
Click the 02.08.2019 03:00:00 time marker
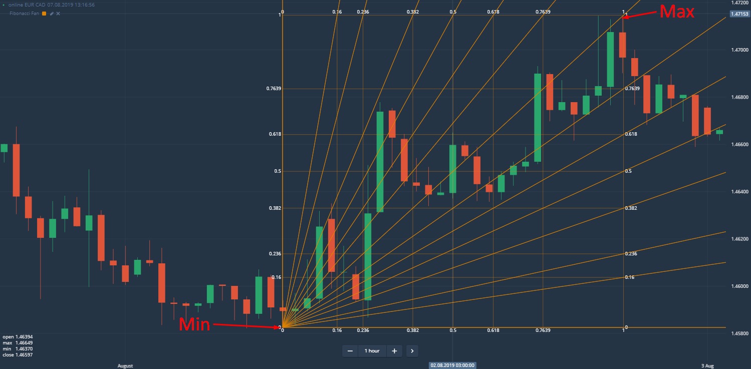tap(452, 365)
